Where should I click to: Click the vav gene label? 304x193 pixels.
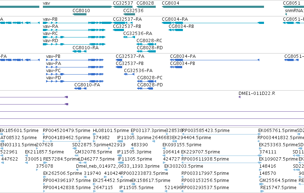(46, 3)
